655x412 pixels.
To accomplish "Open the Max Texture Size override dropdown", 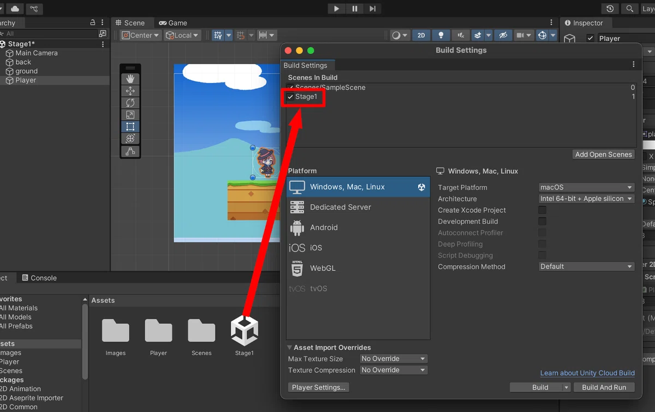I will pyautogui.click(x=394, y=359).
